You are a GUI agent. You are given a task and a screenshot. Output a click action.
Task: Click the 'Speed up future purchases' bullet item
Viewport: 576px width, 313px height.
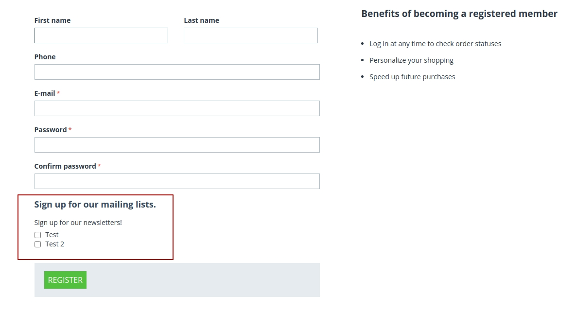pos(412,77)
